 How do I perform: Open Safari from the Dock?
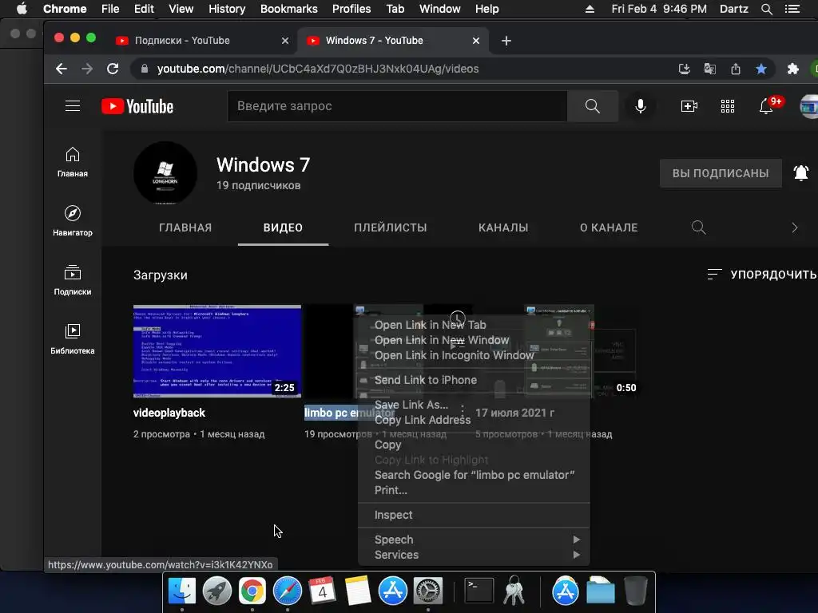click(x=288, y=591)
